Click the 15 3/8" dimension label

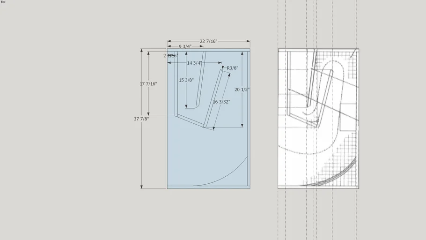[x=186, y=80]
